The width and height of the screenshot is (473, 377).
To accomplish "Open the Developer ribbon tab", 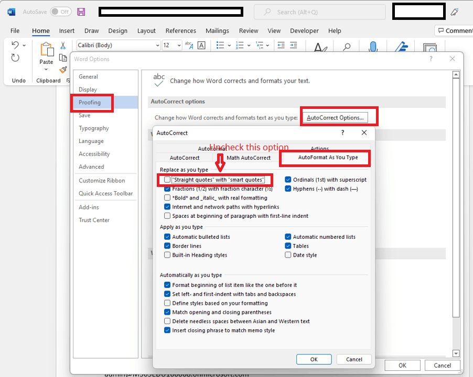I will click(304, 31).
